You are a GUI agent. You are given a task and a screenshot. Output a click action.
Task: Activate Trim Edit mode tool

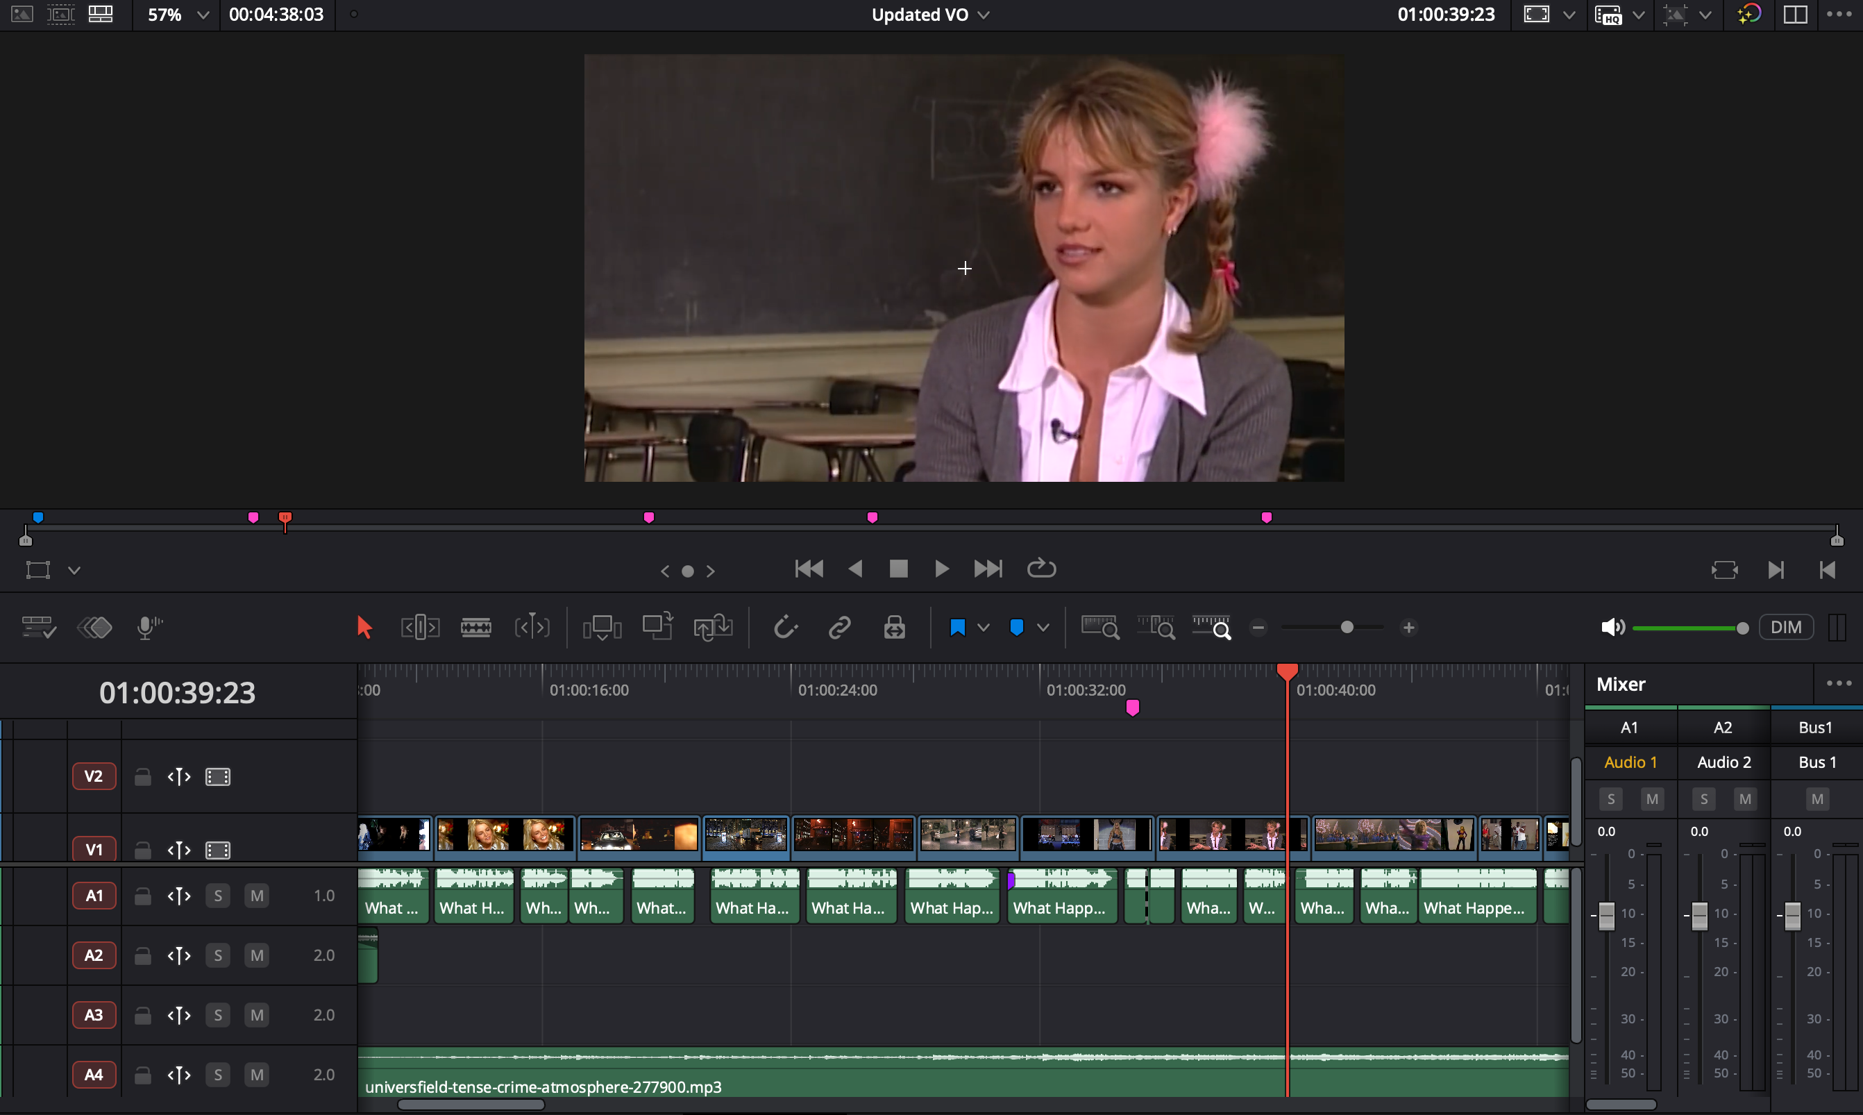[420, 628]
